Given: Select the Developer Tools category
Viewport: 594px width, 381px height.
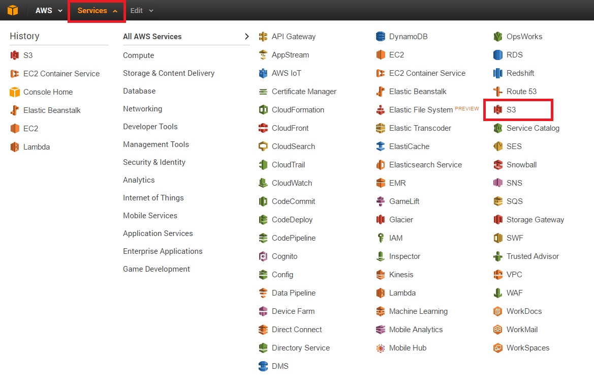Looking at the screenshot, I should pos(150,127).
